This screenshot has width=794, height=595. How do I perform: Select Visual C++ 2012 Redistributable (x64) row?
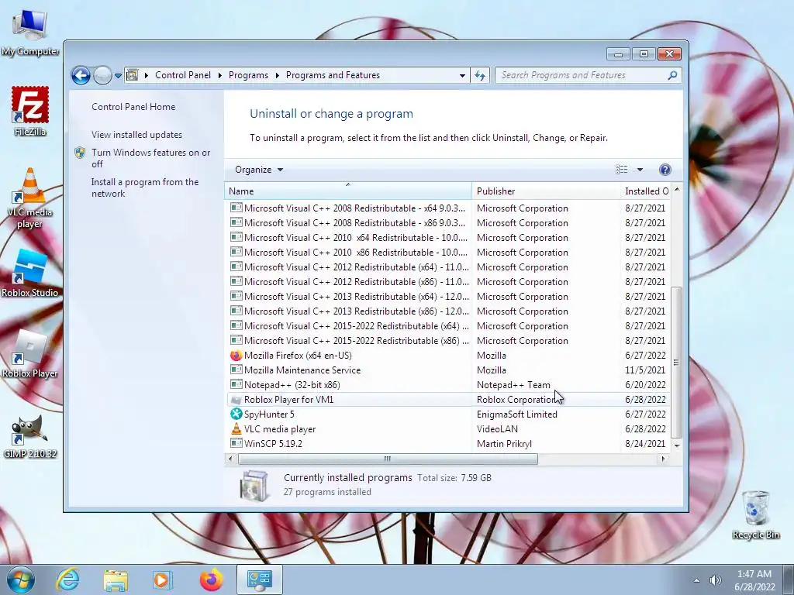448,267
